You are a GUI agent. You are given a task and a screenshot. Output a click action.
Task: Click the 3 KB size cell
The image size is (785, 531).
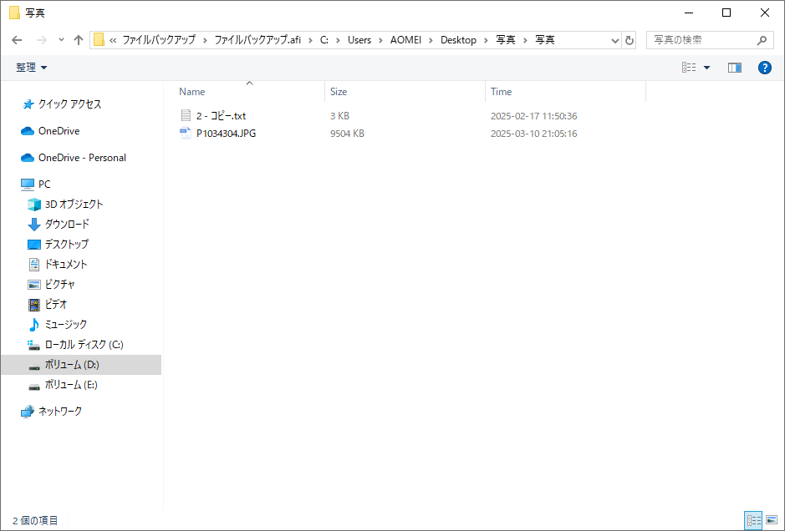pyautogui.click(x=339, y=116)
